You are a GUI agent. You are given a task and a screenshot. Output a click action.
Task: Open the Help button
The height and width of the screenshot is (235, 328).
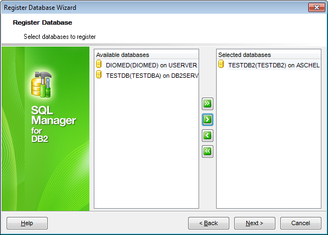coord(27,223)
